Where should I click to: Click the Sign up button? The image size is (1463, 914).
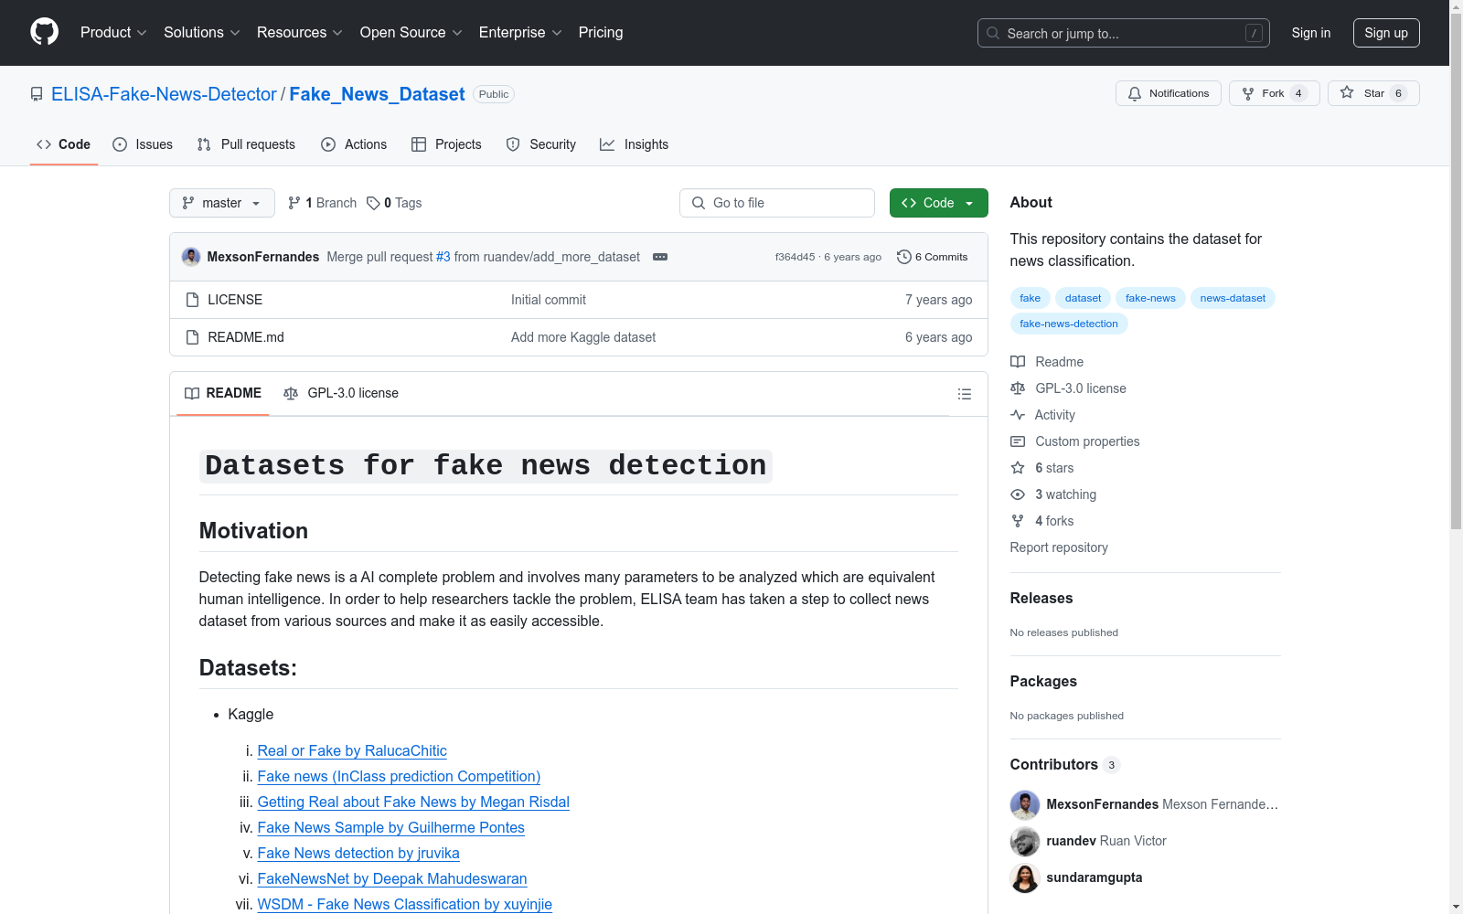1386,33
